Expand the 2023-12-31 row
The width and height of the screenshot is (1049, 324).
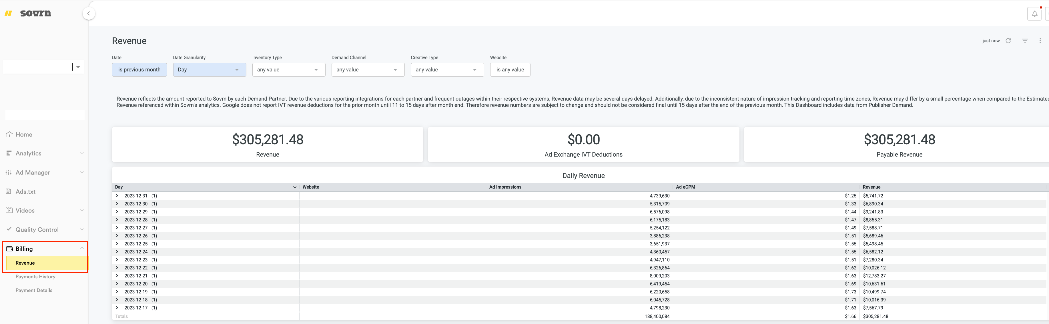(117, 196)
